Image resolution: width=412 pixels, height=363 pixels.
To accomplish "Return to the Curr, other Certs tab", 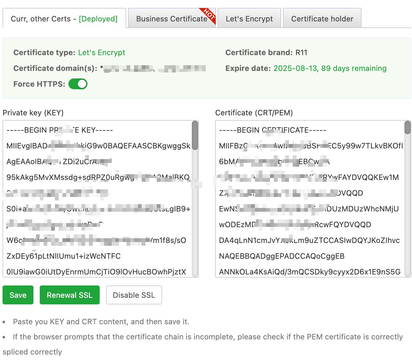I will [x=63, y=19].
